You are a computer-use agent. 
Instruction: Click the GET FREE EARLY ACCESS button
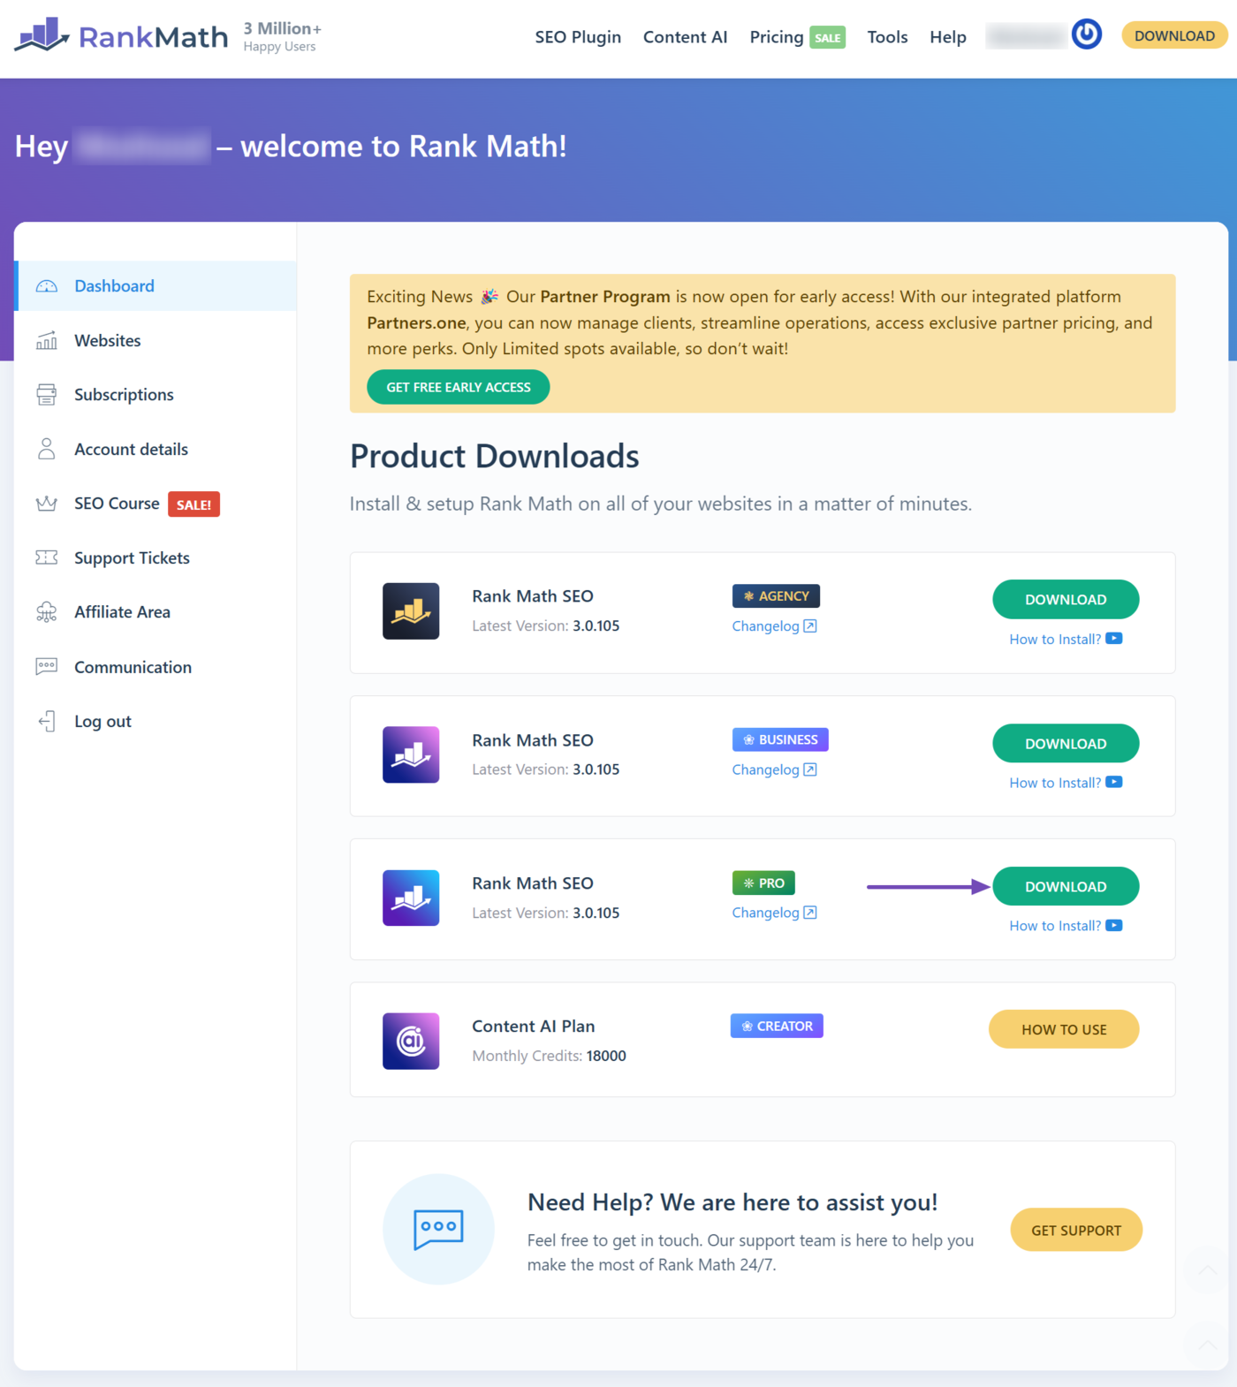pos(459,387)
